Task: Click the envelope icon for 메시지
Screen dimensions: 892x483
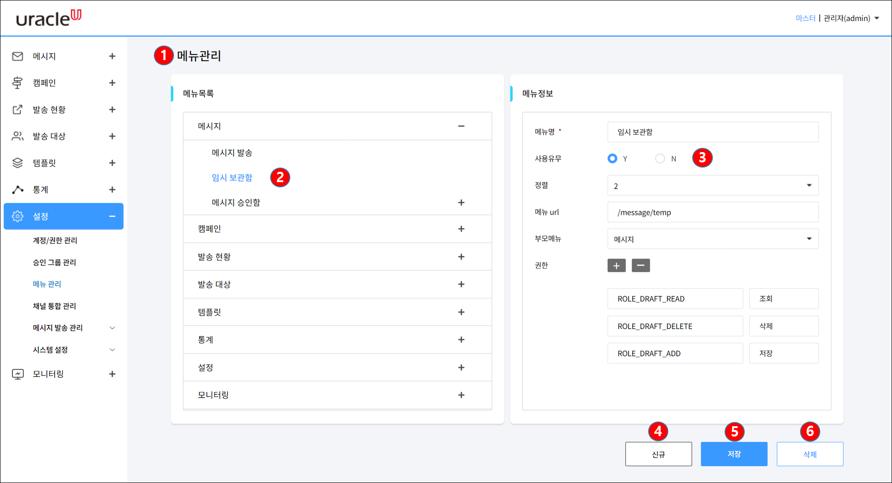Action: [17, 56]
